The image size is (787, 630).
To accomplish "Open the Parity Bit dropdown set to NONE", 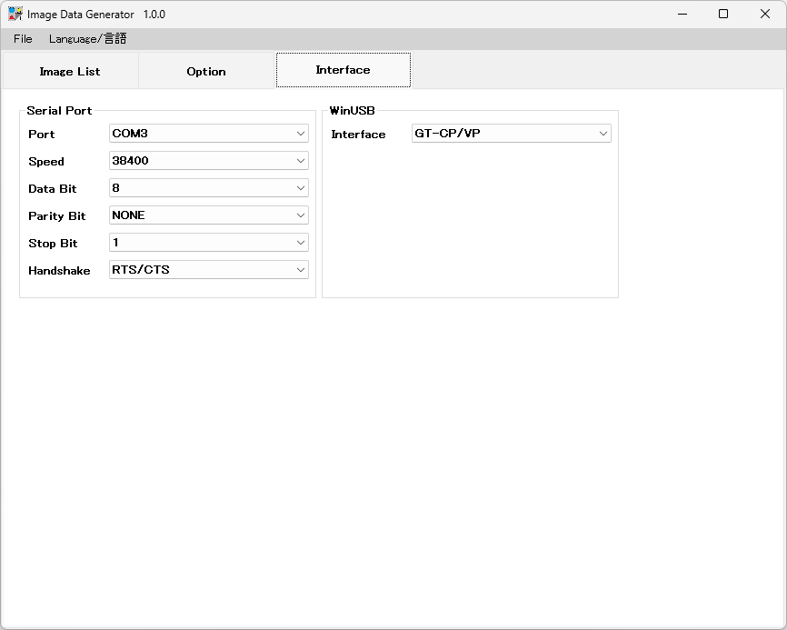I will click(x=208, y=215).
